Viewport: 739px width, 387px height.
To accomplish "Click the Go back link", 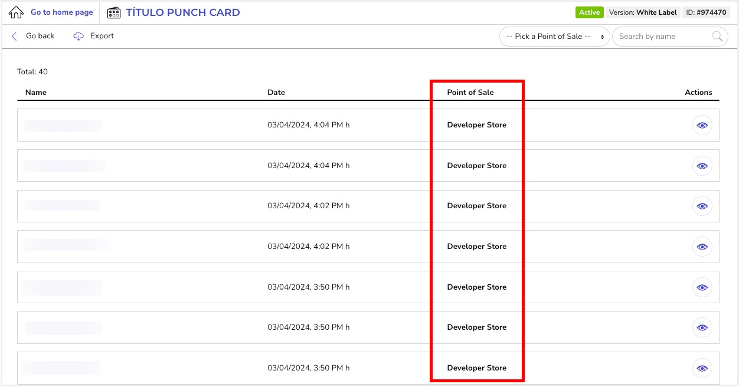I will pyautogui.click(x=40, y=36).
